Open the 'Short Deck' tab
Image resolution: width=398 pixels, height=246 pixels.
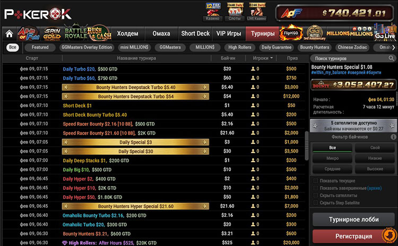[x=195, y=33]
